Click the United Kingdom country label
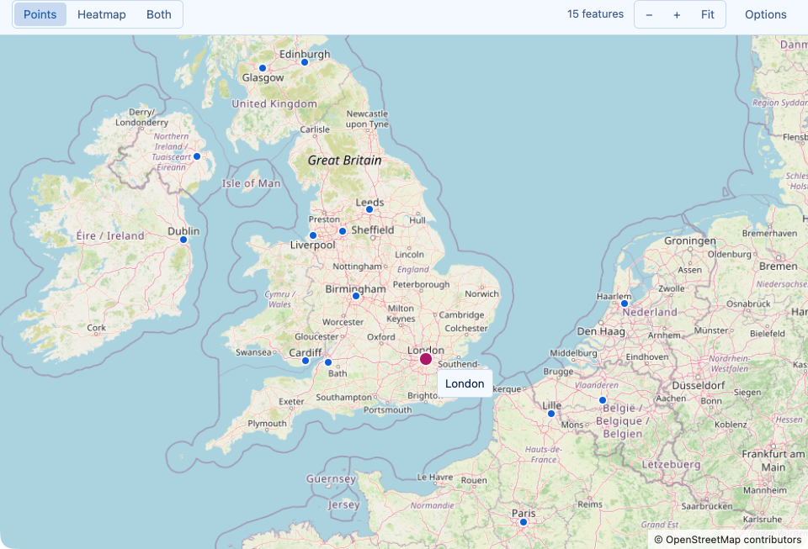Viewport: 808px width, 549px height. tap(274, 103)
